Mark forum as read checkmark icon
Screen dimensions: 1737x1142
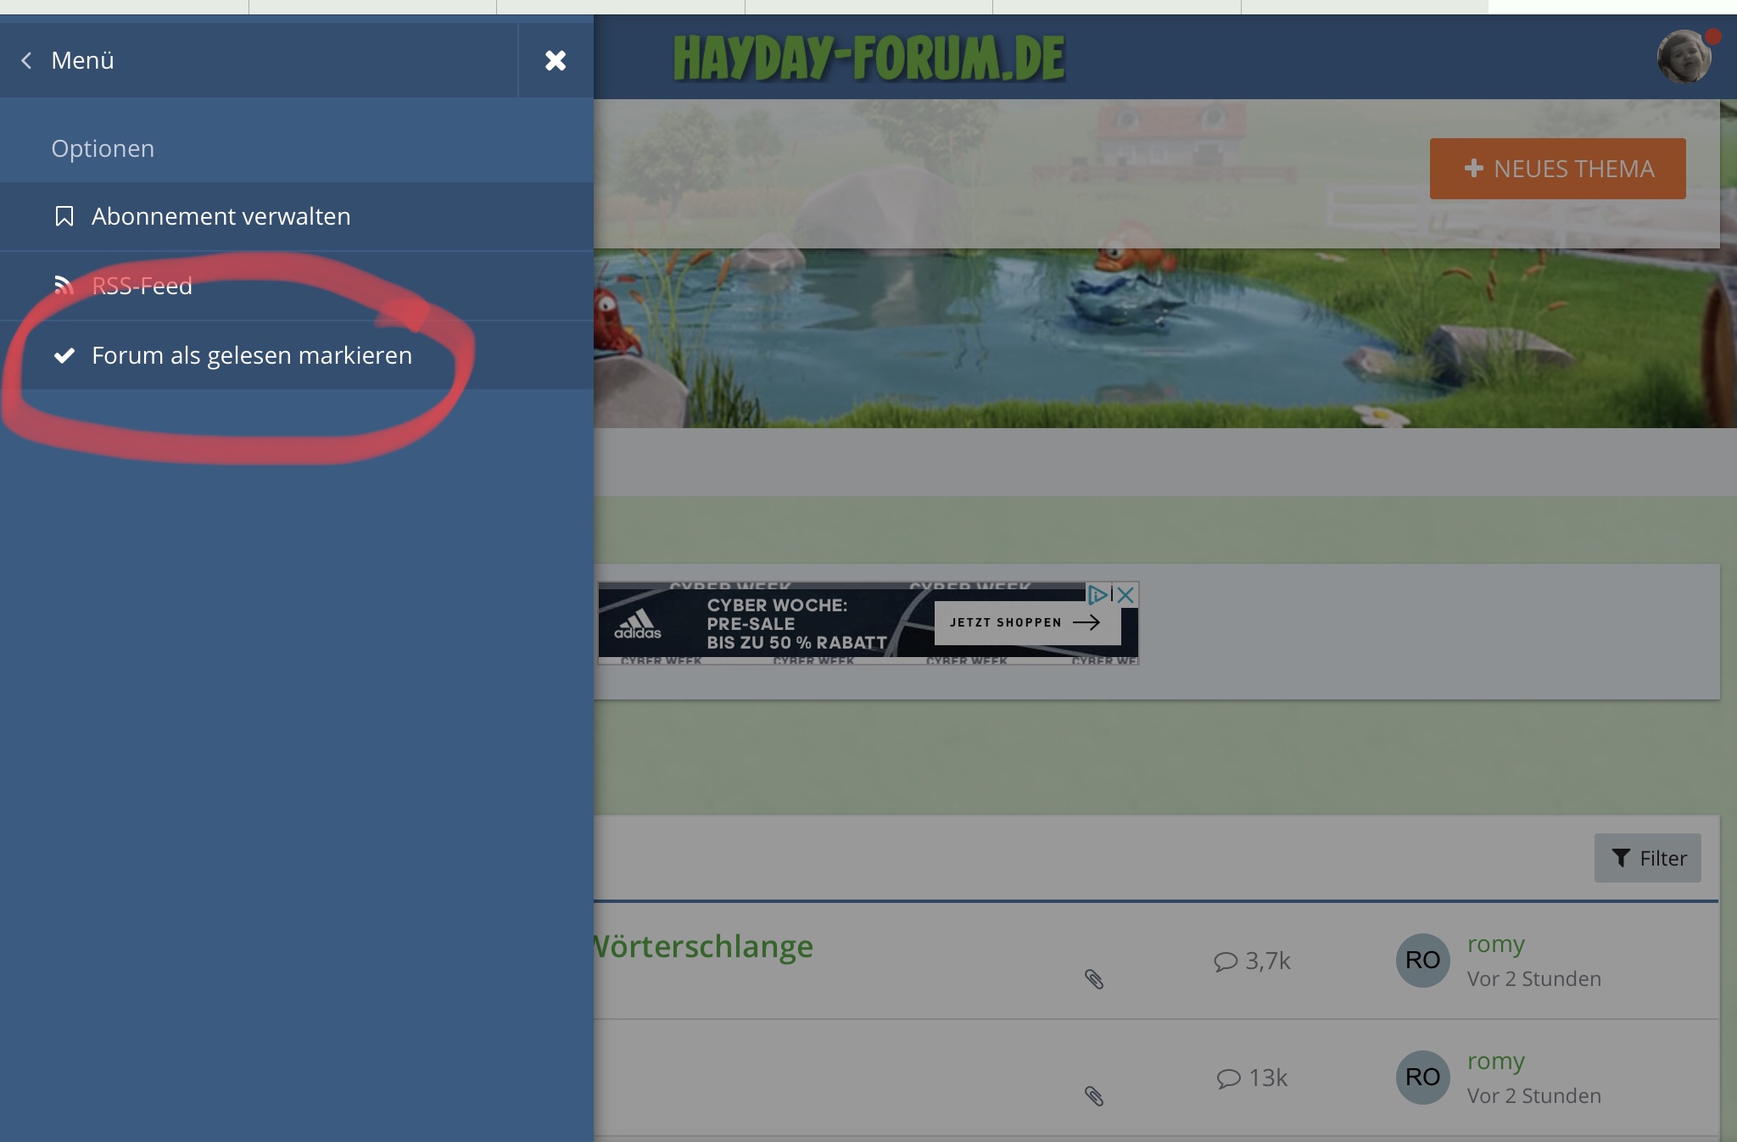pos(64,355)
